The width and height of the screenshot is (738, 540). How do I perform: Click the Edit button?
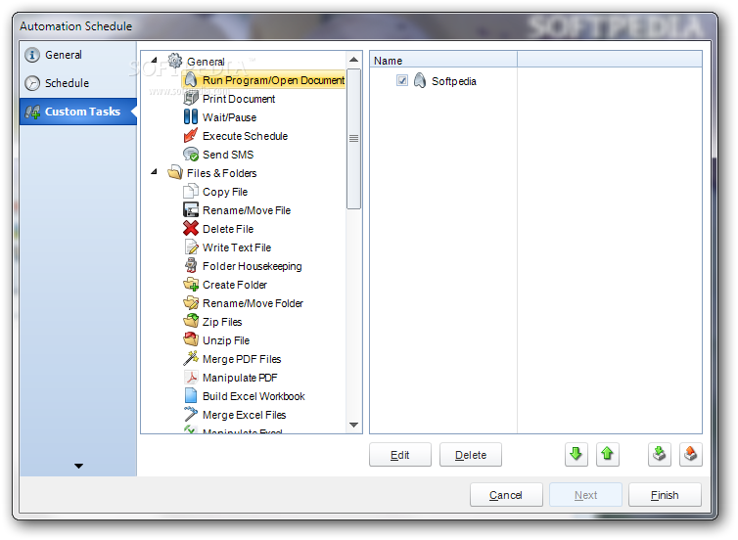(400, 454)
